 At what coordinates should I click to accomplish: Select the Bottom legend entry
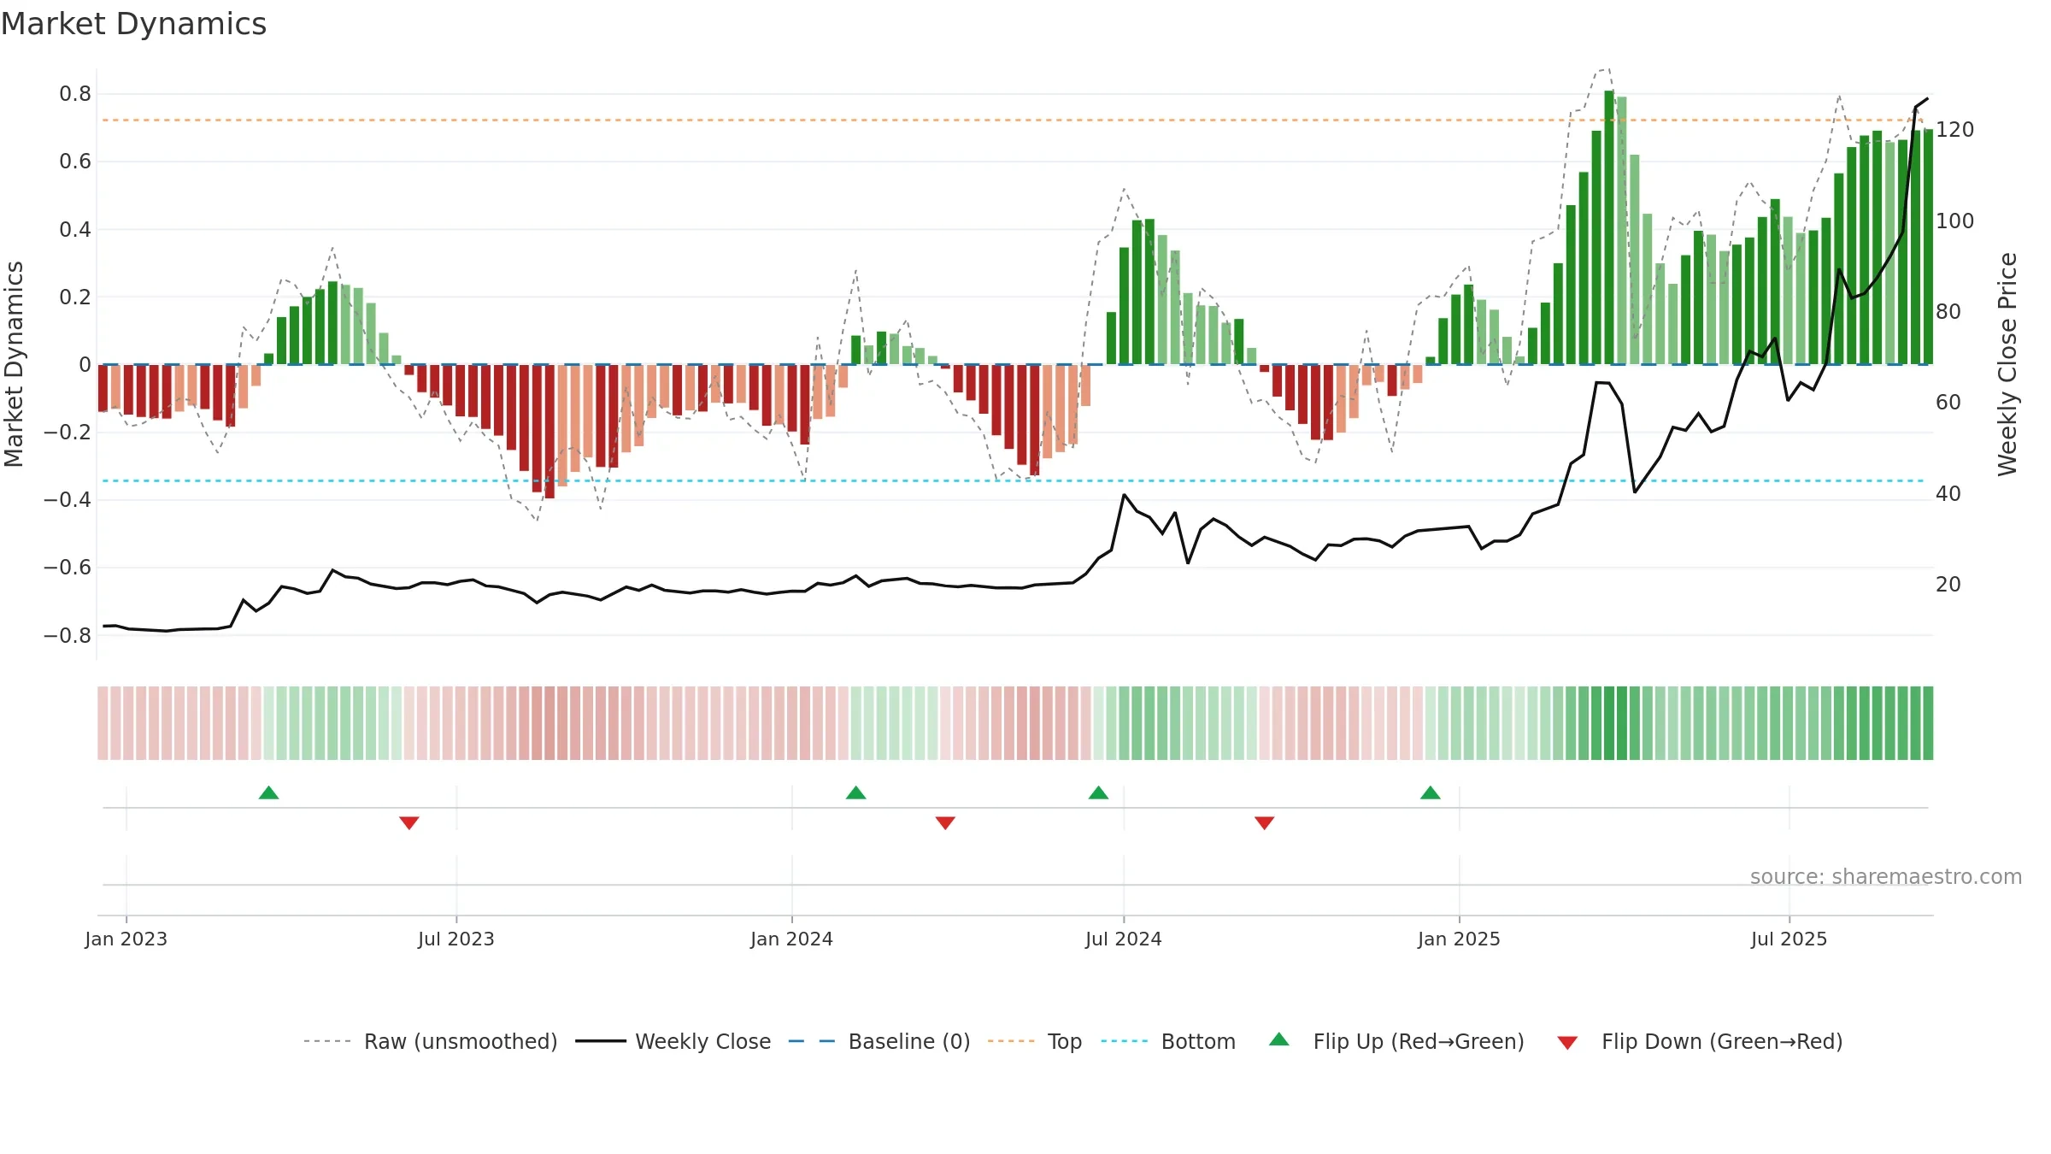click(1168, 1041)
